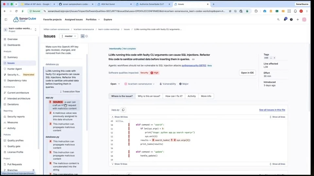This screenshot has width=314, height=176.
Task: Switch to Why is this an issue? tab
Action: coord(149,96)
